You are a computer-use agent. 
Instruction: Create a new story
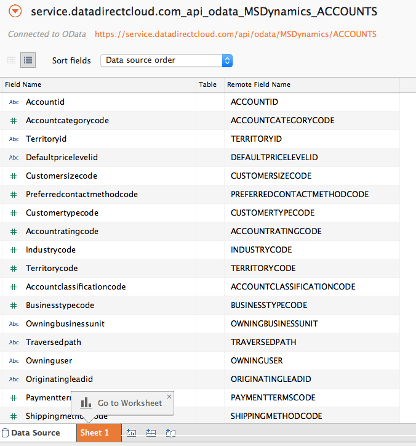170,432
